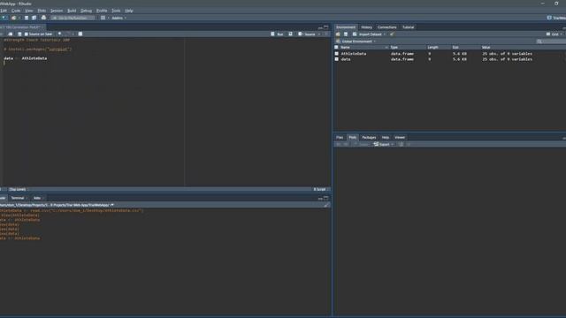Switch to the Viewer tab
This screenshot has height=318, width=566.
[400, 138]
